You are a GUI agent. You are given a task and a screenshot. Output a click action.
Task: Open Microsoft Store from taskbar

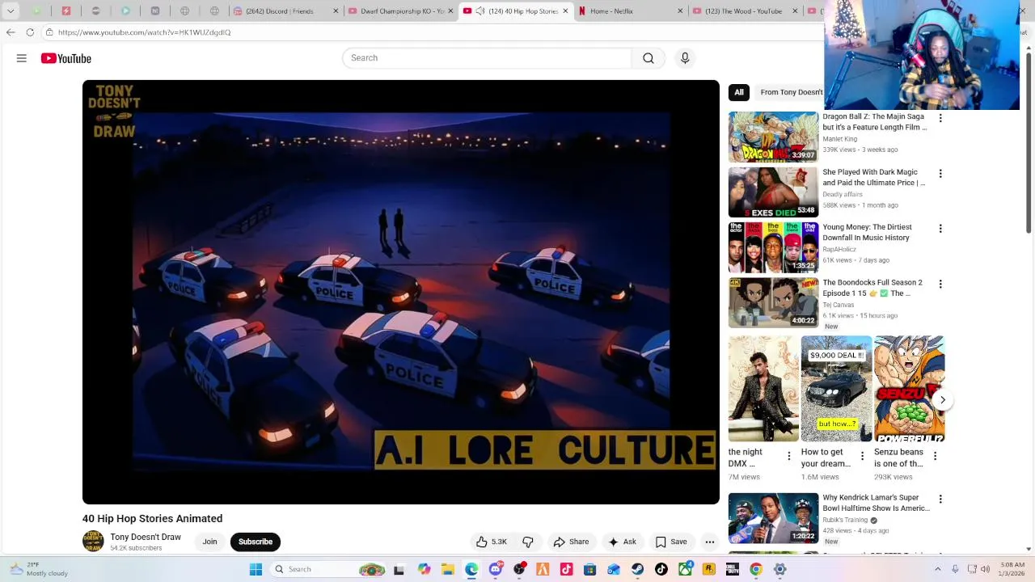(589, 569)
